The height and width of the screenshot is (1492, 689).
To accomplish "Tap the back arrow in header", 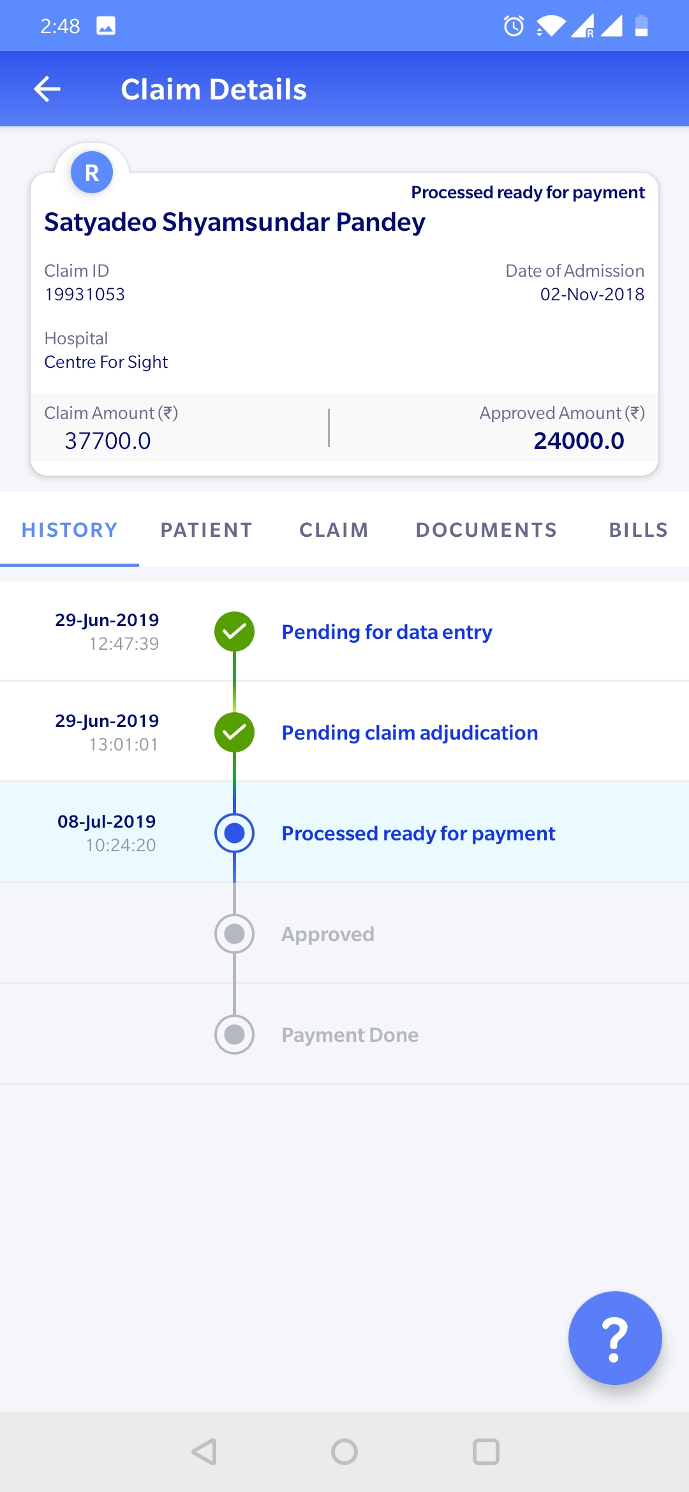I will 47,89.
